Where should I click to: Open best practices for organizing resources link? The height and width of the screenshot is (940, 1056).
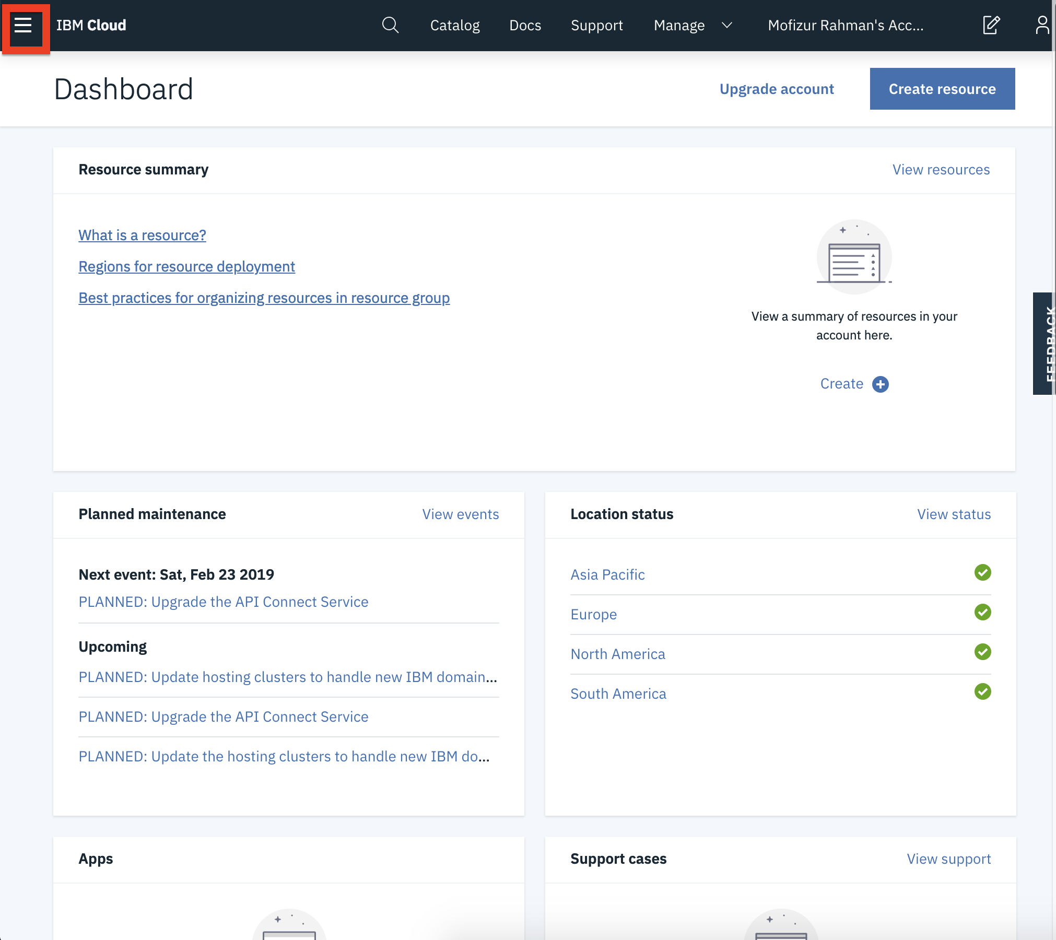pyautogui.click(x=264, y=298)
